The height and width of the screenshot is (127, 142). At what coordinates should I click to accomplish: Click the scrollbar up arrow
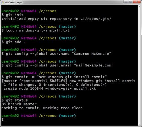(139, 7)
